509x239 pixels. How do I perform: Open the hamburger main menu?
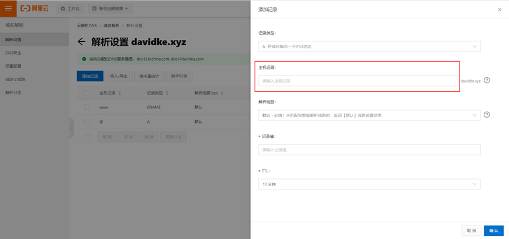point(8,8)
